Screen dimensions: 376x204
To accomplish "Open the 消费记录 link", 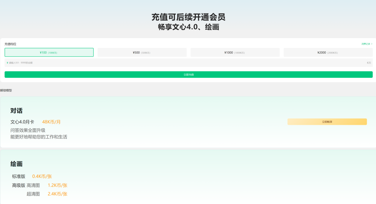I will click(367, 44).
